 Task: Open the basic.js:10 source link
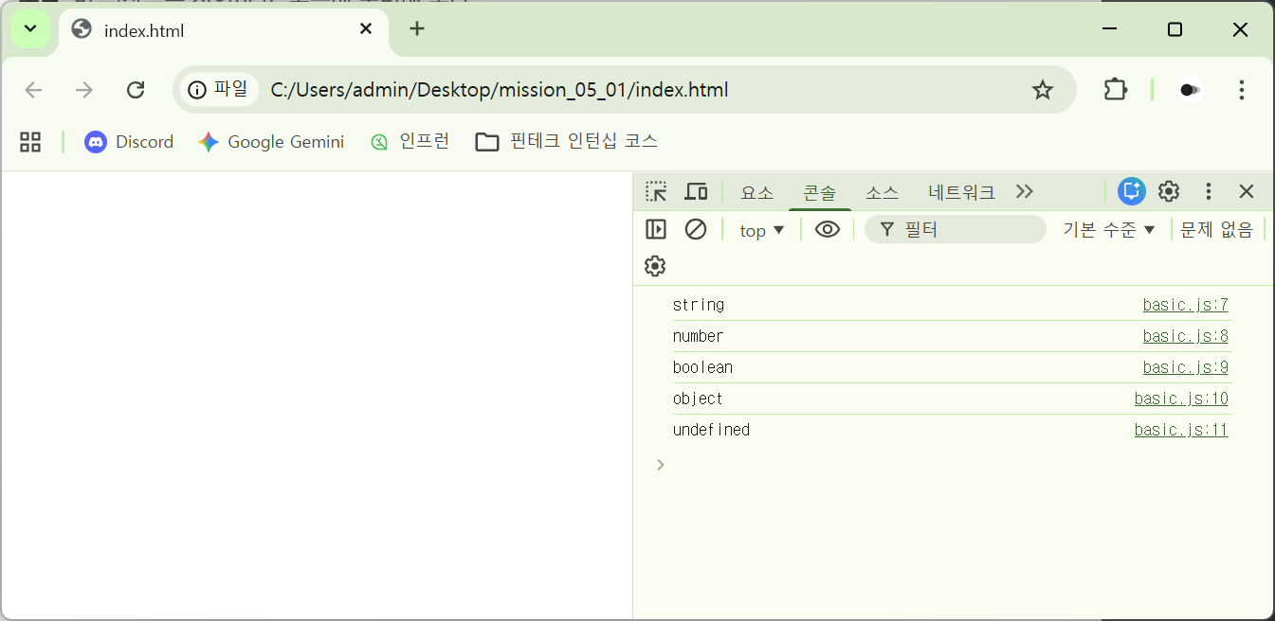[x=1181, y=399]
